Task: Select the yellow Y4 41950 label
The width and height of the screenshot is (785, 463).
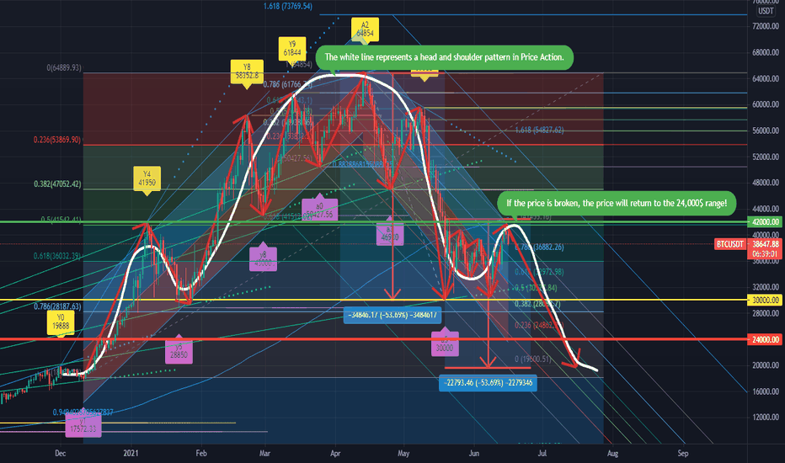Action: 147,178
